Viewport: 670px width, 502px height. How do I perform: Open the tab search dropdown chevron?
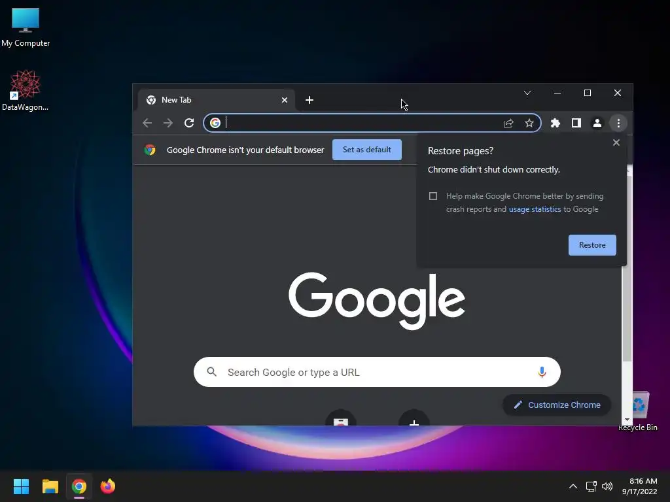(527, 93)
